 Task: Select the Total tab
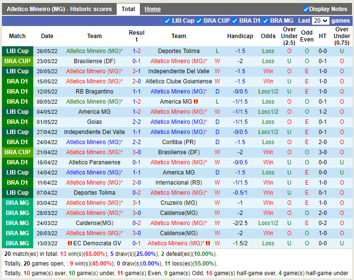(128, 9)
